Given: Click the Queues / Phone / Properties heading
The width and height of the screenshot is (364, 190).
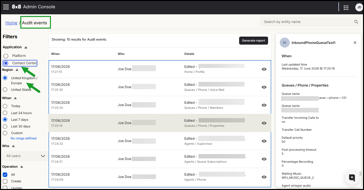Looking at the screenshot, I should click(x=305, y=86).
